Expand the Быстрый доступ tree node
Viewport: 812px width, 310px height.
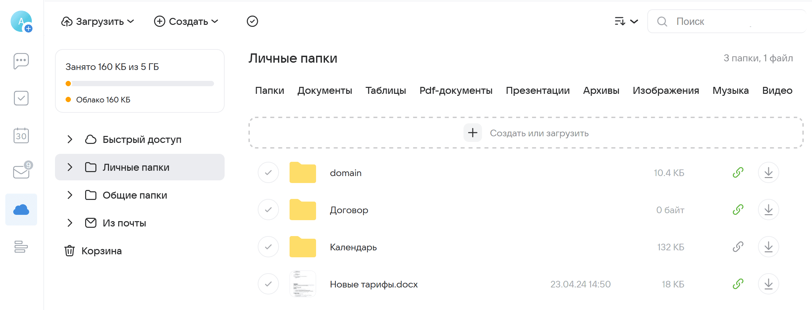click(x=70, y=139)
